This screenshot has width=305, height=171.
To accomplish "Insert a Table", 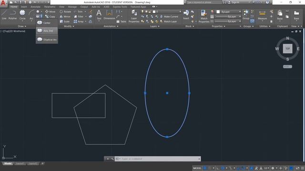I will (121, 21).
